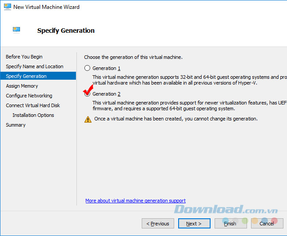Select the Generation 1 radio button
287x236 pixels.
88,68
